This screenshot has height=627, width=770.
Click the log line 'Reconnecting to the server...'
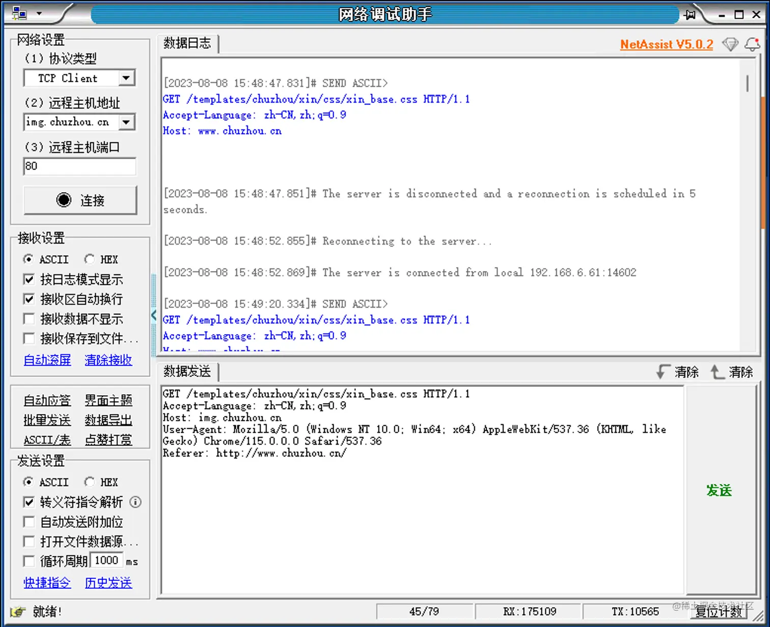pyautogui.click(x=327, y=241)
